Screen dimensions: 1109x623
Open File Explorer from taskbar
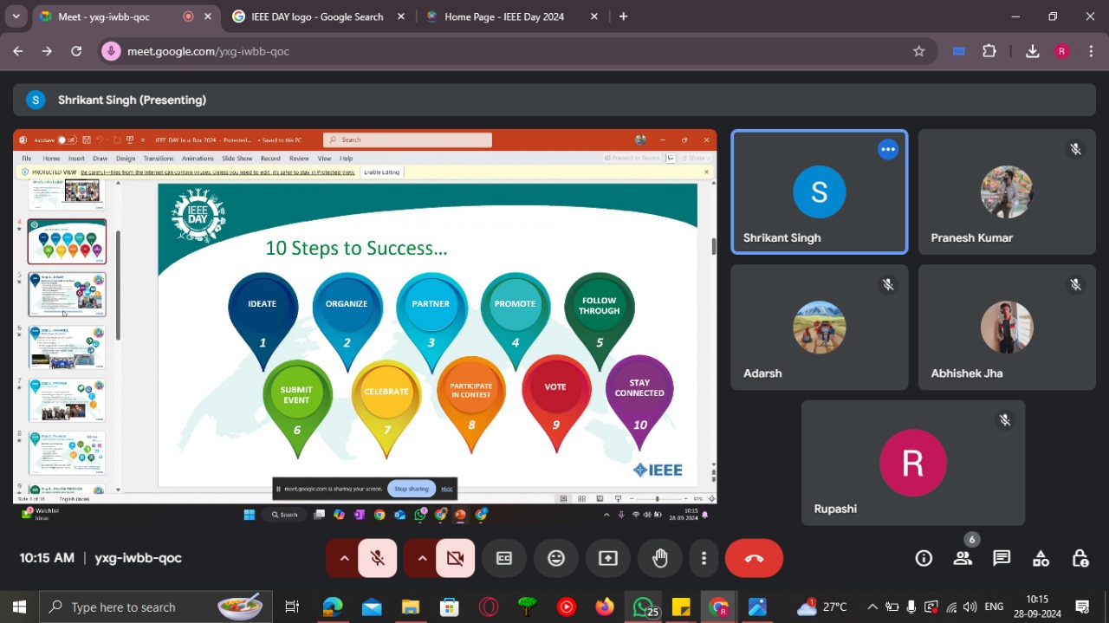(411, 607)
